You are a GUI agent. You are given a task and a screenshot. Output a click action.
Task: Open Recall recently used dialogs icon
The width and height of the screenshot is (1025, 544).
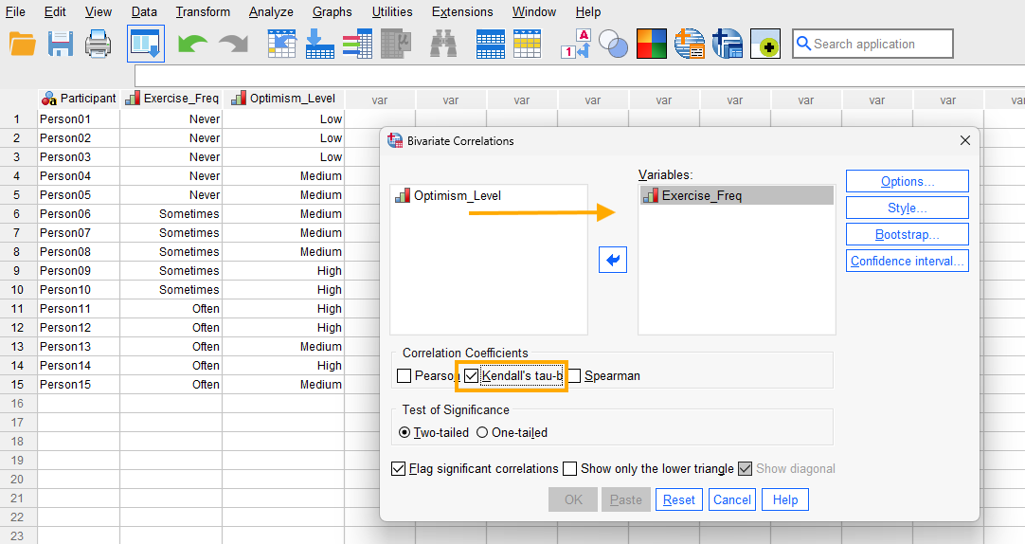coord(145,44)
